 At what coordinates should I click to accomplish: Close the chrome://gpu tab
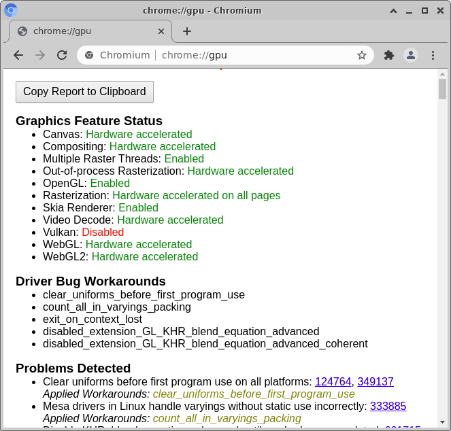click(161, 31)
